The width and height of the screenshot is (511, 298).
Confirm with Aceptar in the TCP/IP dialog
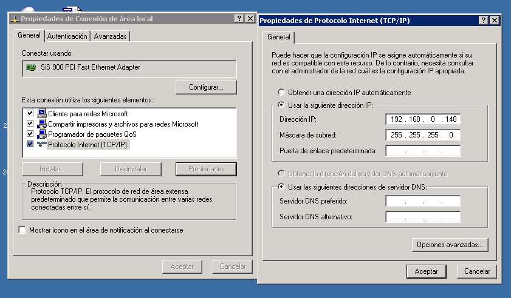click(427, 271)
